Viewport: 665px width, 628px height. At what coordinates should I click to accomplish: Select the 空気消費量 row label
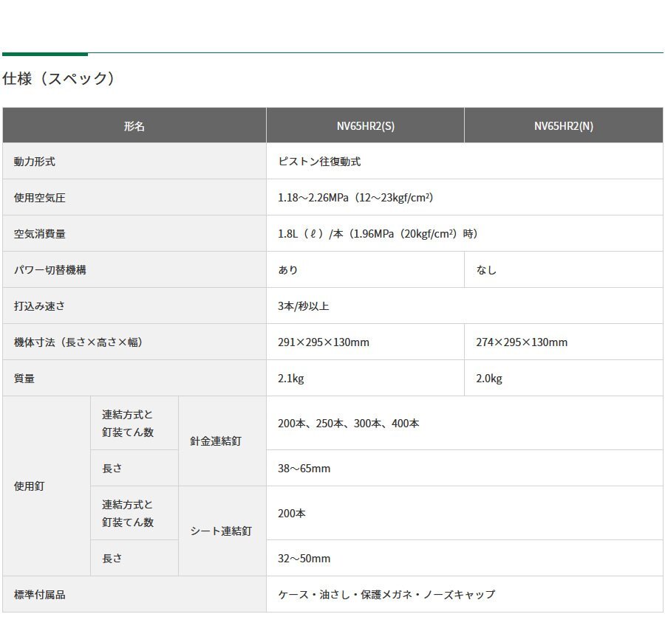point(35,234)
